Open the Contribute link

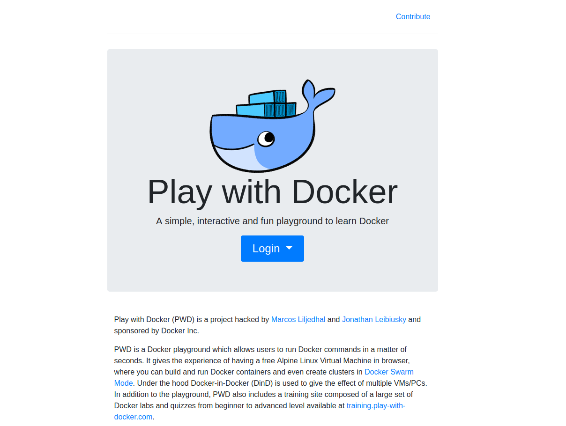coord(413,16)
